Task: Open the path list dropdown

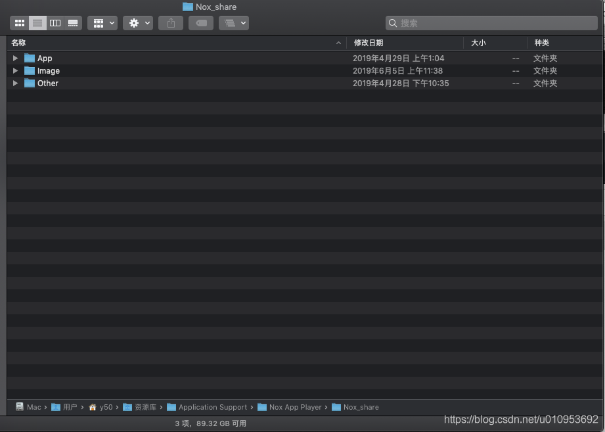Action: click(x=234, y=23)
